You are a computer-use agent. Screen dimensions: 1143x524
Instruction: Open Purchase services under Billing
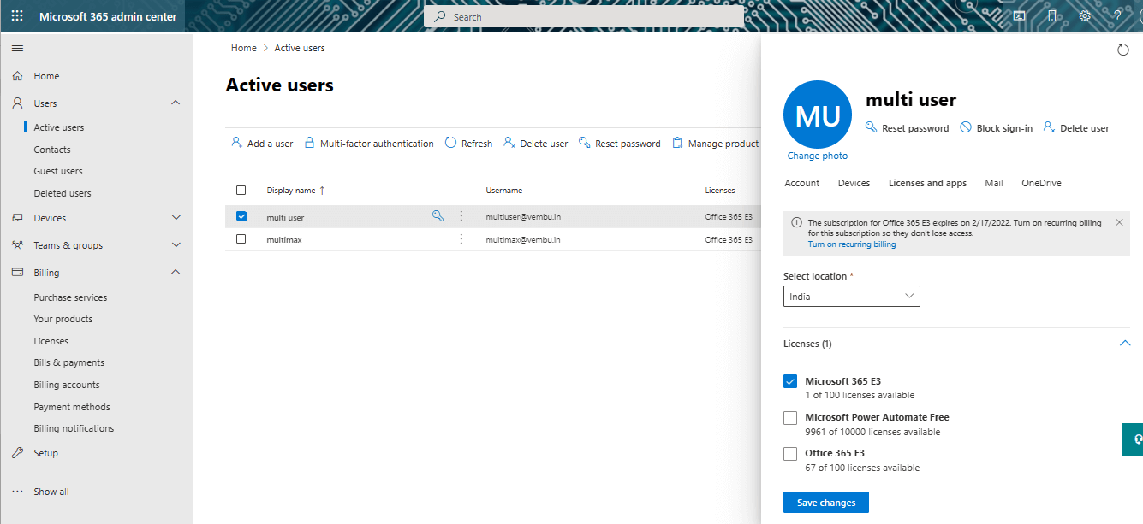click(x=70, y=297)
